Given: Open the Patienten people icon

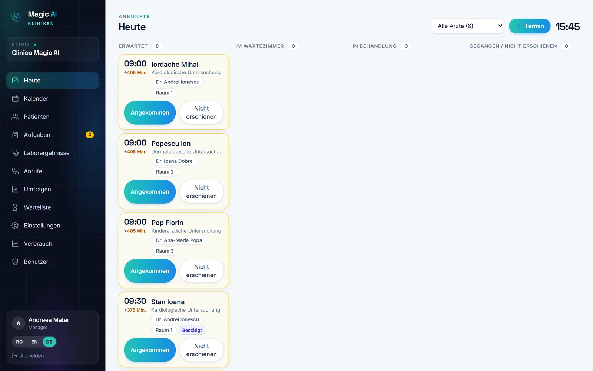Looking at the screenshot, I should (x=15, y=117).
